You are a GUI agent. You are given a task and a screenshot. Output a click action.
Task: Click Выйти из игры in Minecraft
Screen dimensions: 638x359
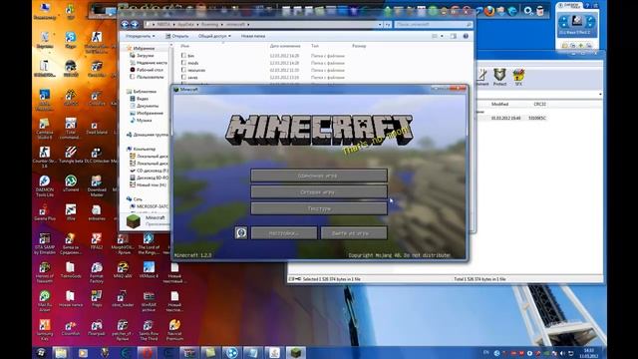pos(354,233)
